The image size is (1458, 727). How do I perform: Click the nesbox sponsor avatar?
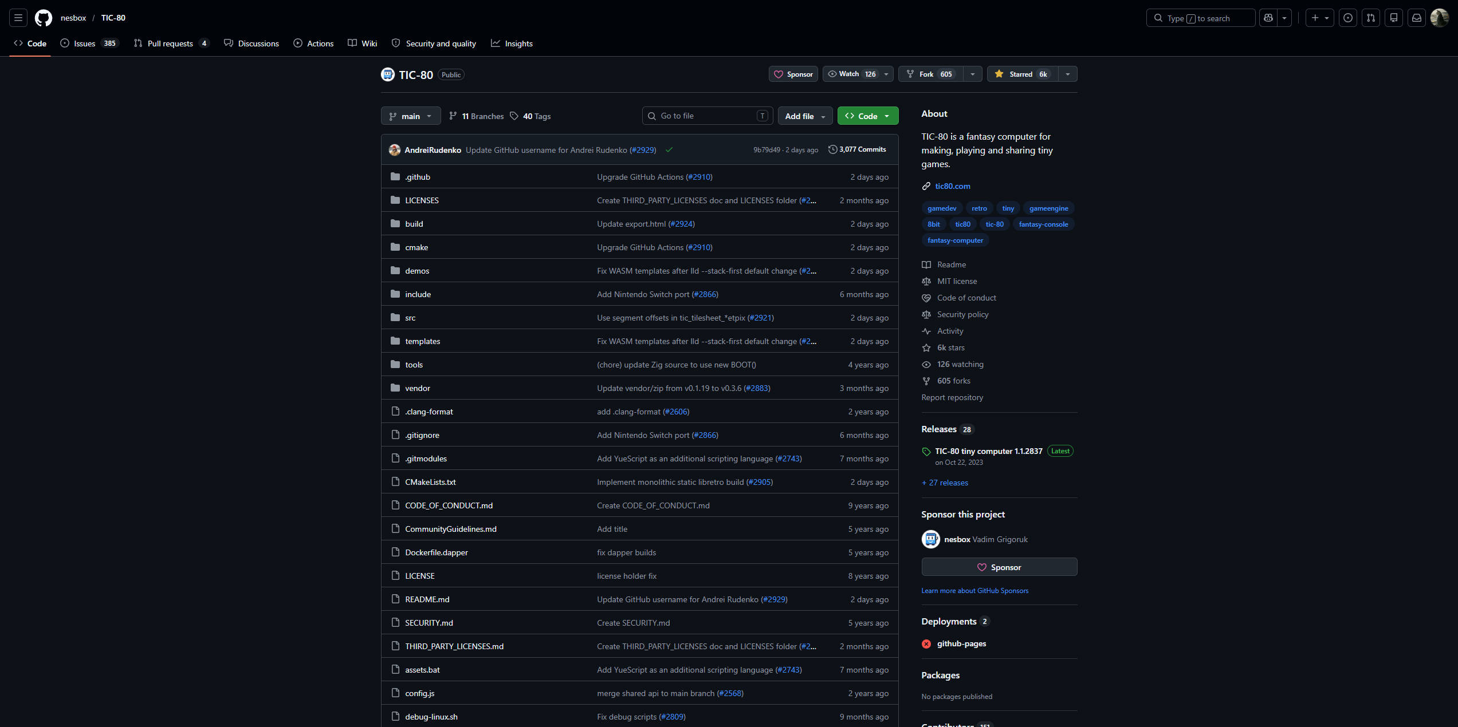(x=931, y=539)
